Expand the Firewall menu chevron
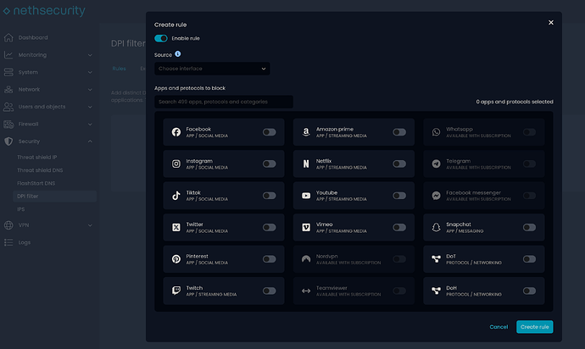 click(x=90, y=125)
